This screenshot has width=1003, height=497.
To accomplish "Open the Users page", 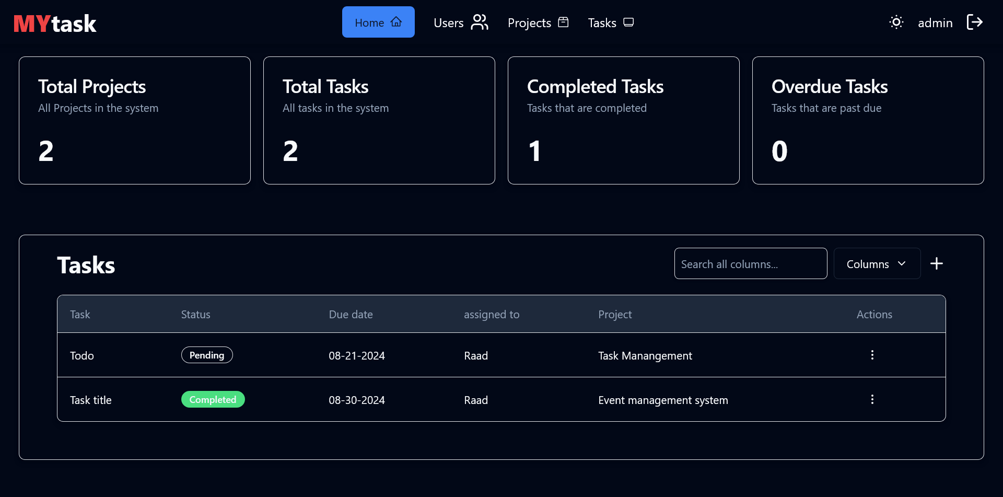I will click(460, 22).
